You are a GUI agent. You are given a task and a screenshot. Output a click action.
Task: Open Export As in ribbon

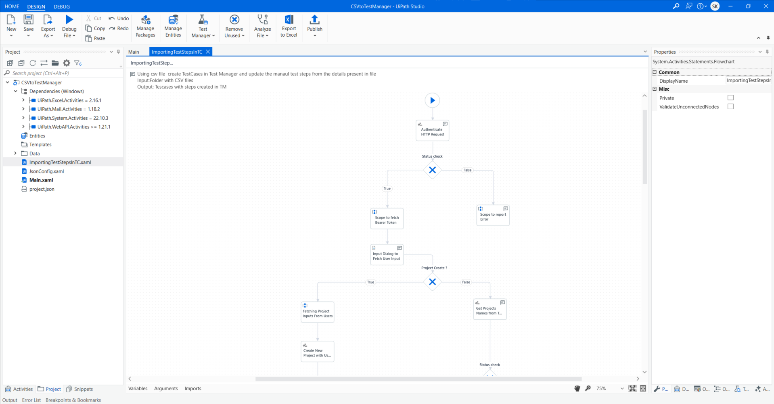coord(48,27)
